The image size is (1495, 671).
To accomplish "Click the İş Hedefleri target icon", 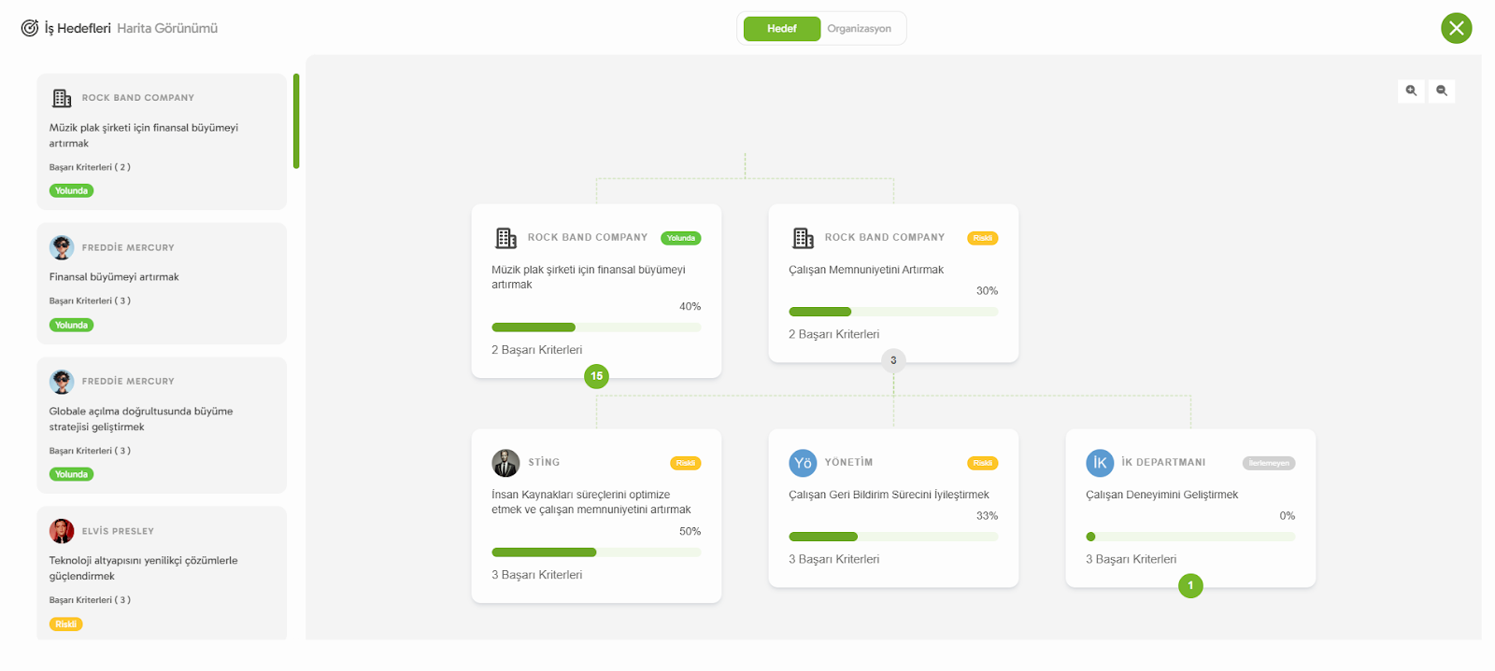I will 30,28.
